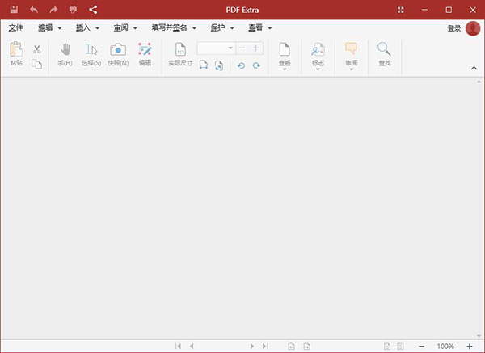Click the next view icon in status bar
Image resolution: width=485 pixels, height=353 pixels.
click(x=306, y=347)
